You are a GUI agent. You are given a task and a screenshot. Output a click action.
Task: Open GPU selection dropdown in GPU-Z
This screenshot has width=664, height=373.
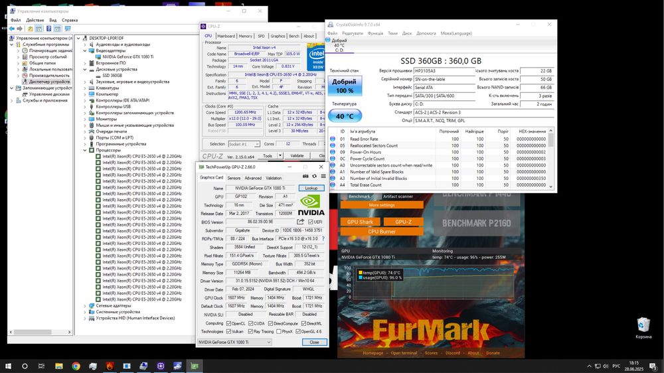[x=234, y=342]
